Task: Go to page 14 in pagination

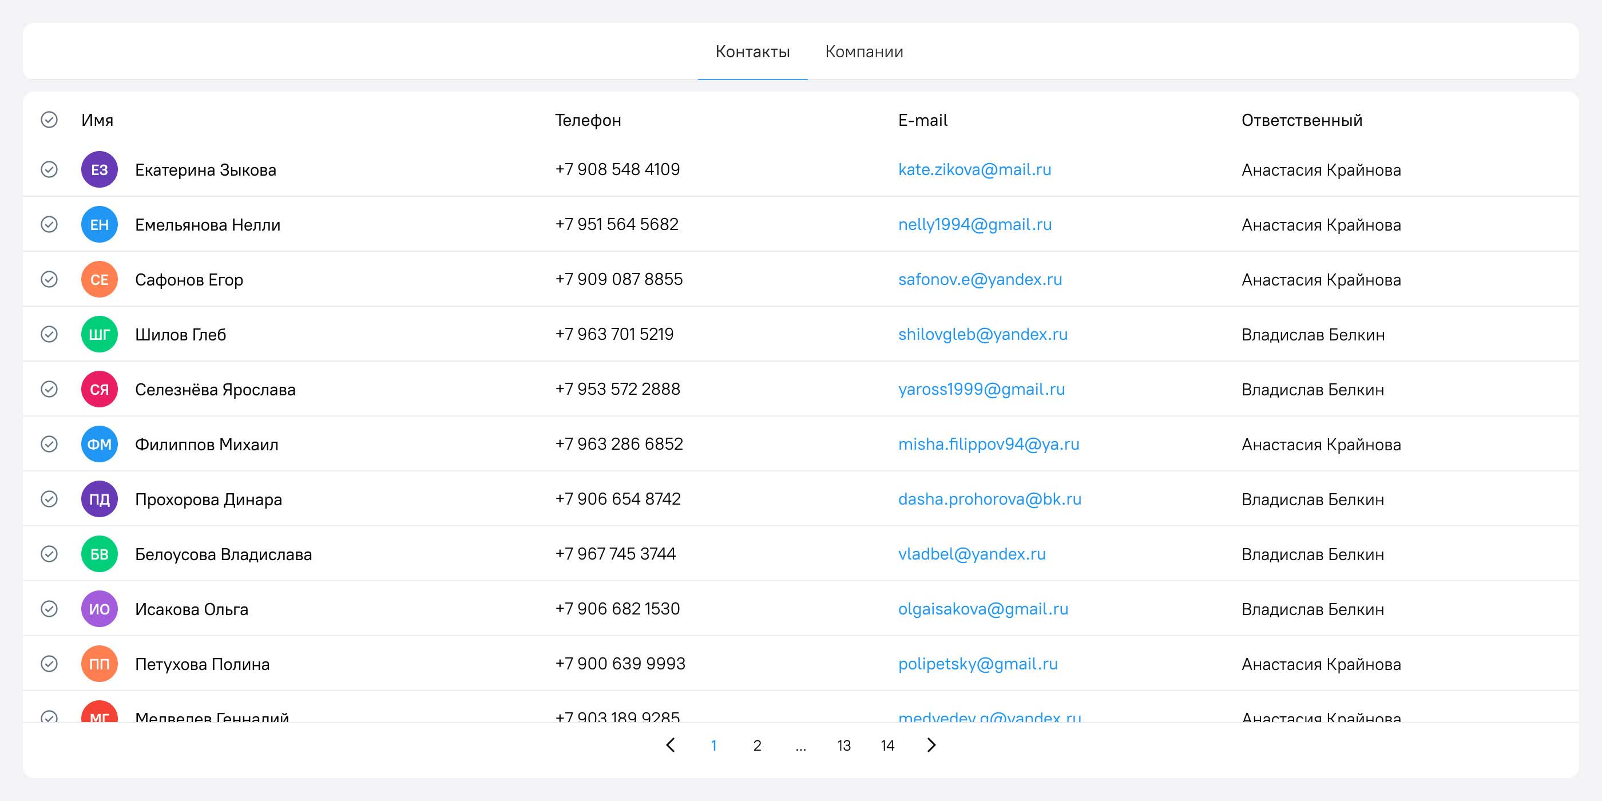Action: [x=887, y=745]
